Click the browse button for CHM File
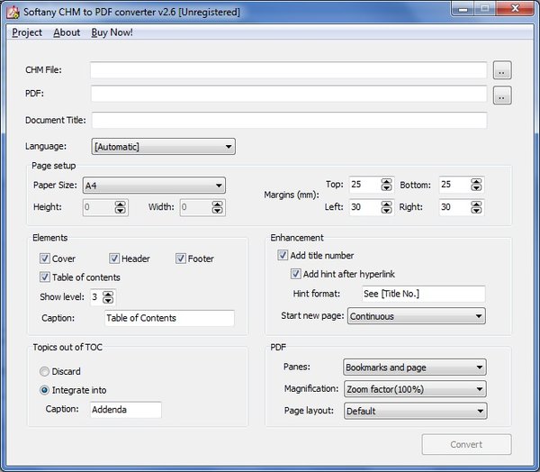The height and width of the screenshot is (472, 540). point(502,70)
